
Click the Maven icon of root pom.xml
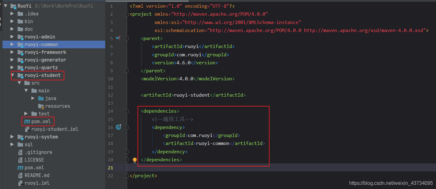click(x=20, y=168)
